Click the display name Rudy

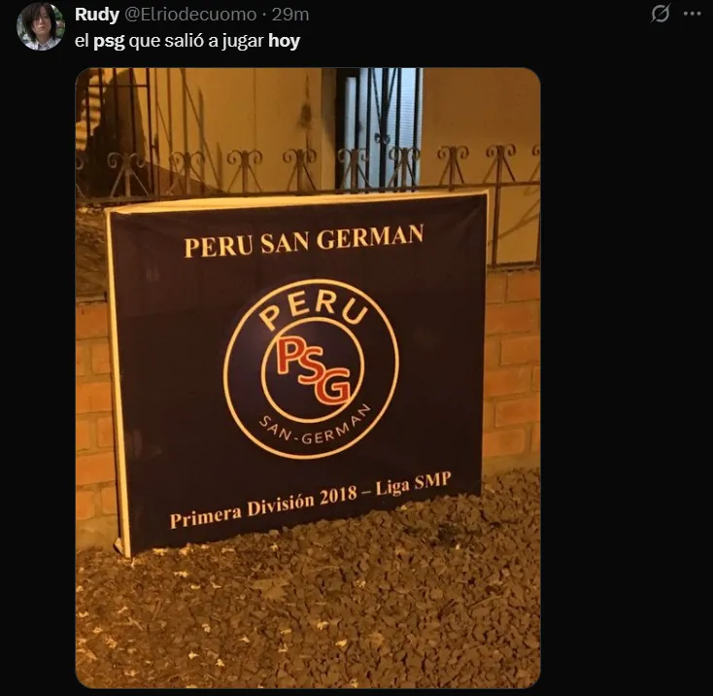(x=97, y=15)
